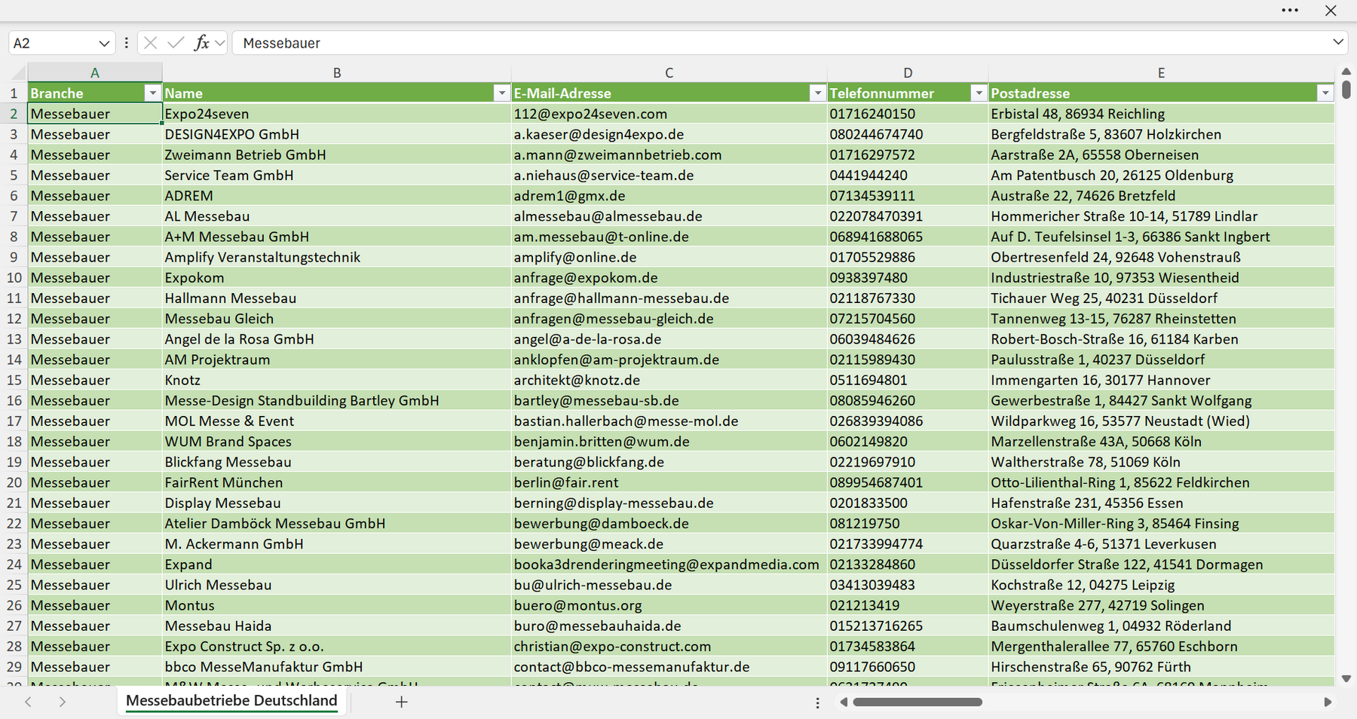
Task: Select column C header
Action: [669, 73]
